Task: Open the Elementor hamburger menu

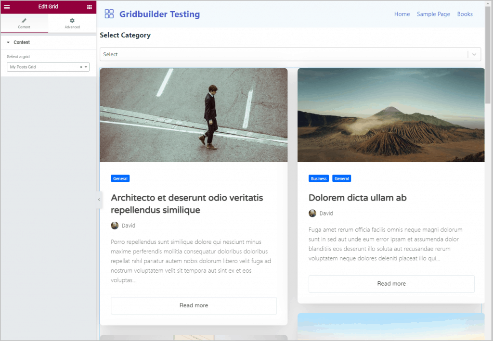Action: [7, 7]
